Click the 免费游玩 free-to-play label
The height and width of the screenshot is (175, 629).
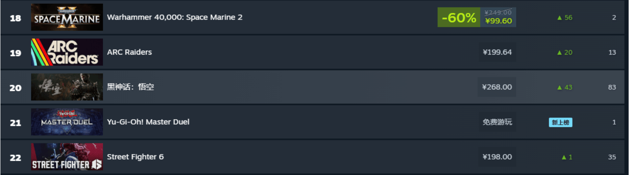tap(497, 122)
